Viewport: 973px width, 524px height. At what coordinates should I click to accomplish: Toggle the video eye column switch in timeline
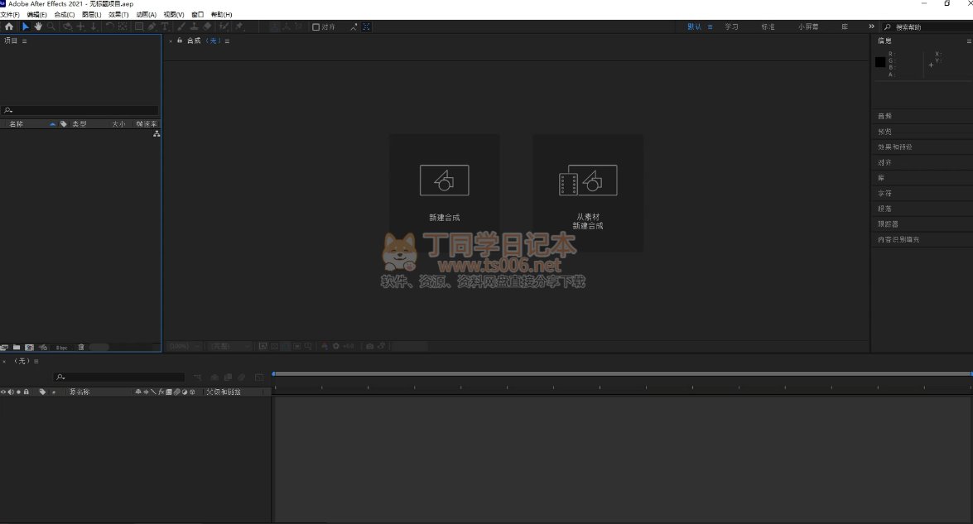(x=3, y=392)
